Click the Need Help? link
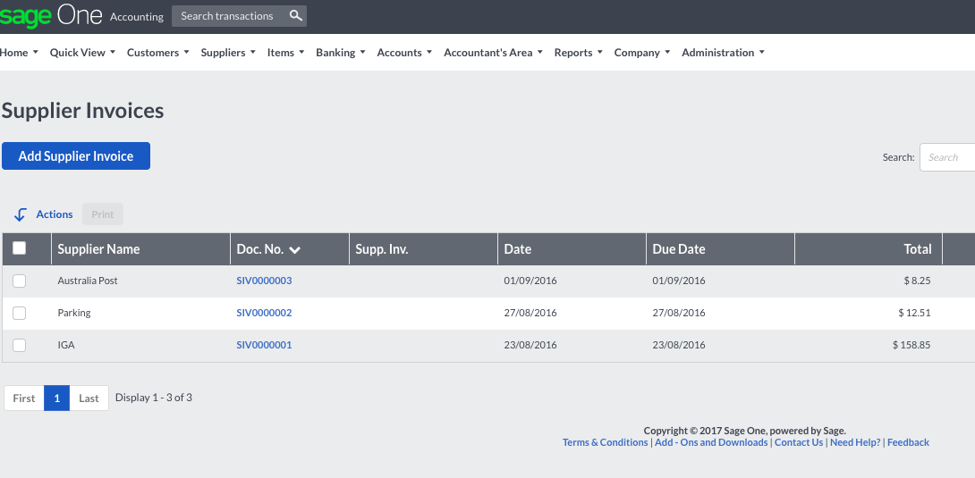 coord(855,442)
